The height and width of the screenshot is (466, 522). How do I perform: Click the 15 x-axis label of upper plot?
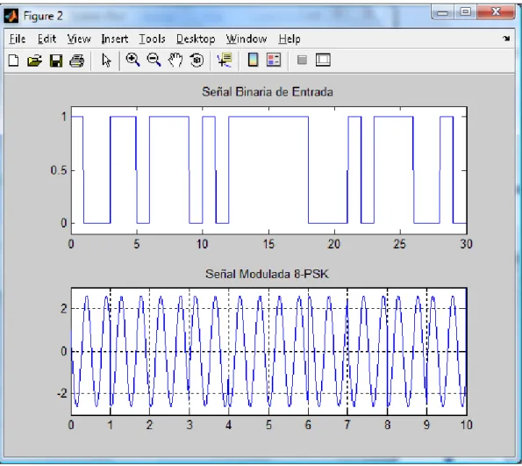[x=268, y=244]
